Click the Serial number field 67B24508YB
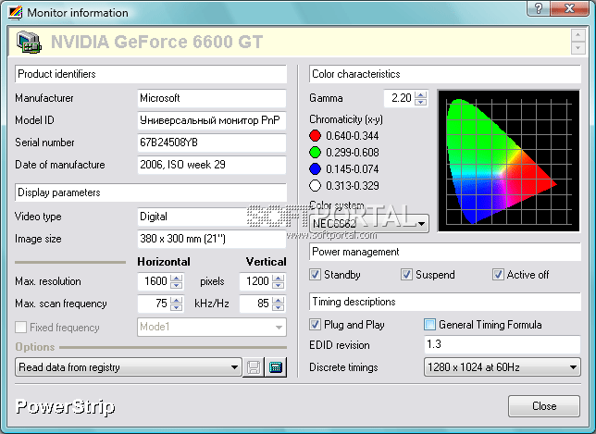 coord(211,143)
